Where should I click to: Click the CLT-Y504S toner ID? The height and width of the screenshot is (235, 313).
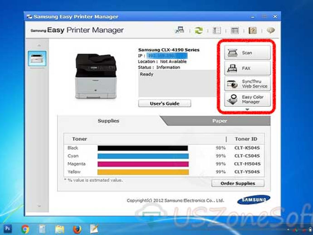point(247,172)
